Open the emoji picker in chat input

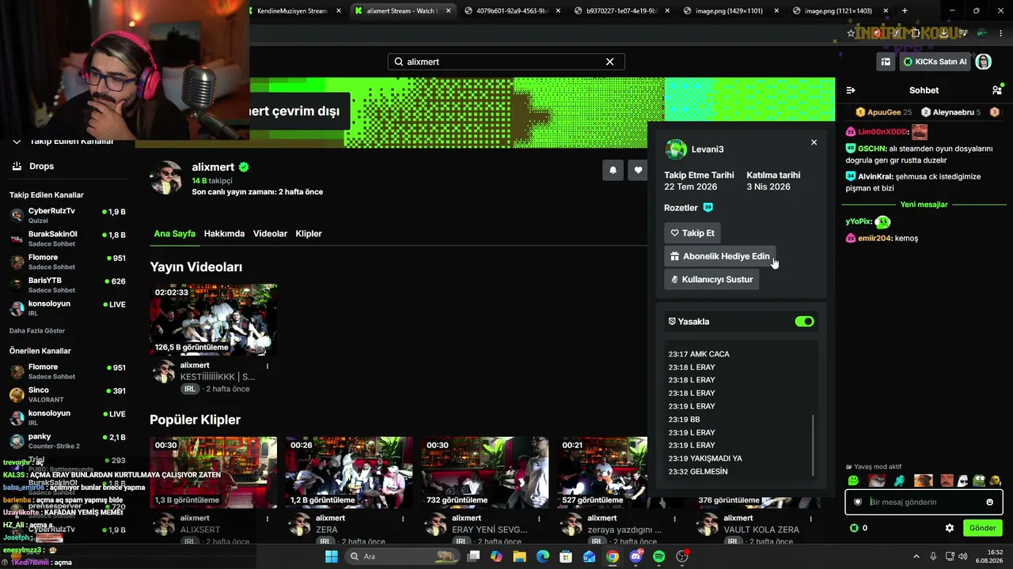click(989, 502)
